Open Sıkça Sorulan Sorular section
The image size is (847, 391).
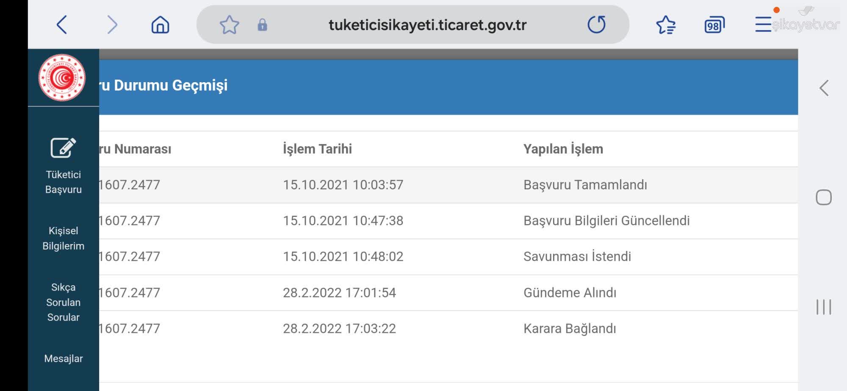point(62,302)
